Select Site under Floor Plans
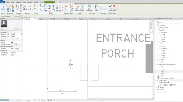The width and height of the screenshot is (183, 102). tap(162, 44)
